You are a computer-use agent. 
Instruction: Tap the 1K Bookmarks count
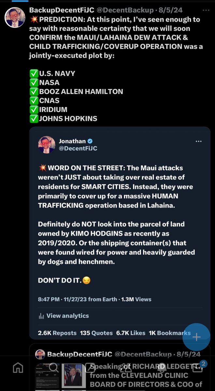[x=169, y=333]
